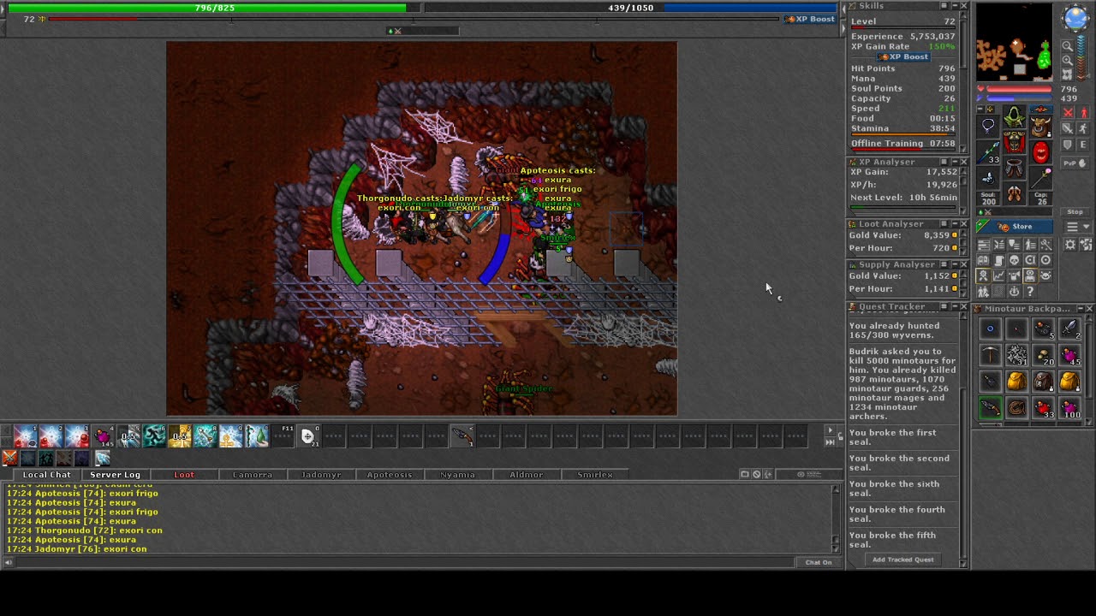Select chase opponent running figure
This screenshot has width=1096, height=616.
click(x=1083, y=127)
